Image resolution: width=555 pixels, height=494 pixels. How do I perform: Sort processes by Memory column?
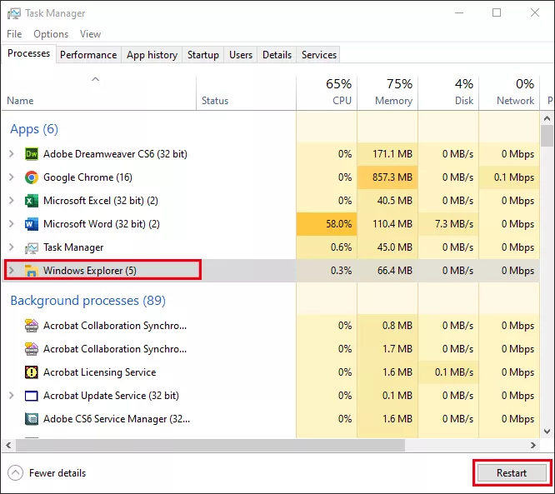[x=387, y=92]
